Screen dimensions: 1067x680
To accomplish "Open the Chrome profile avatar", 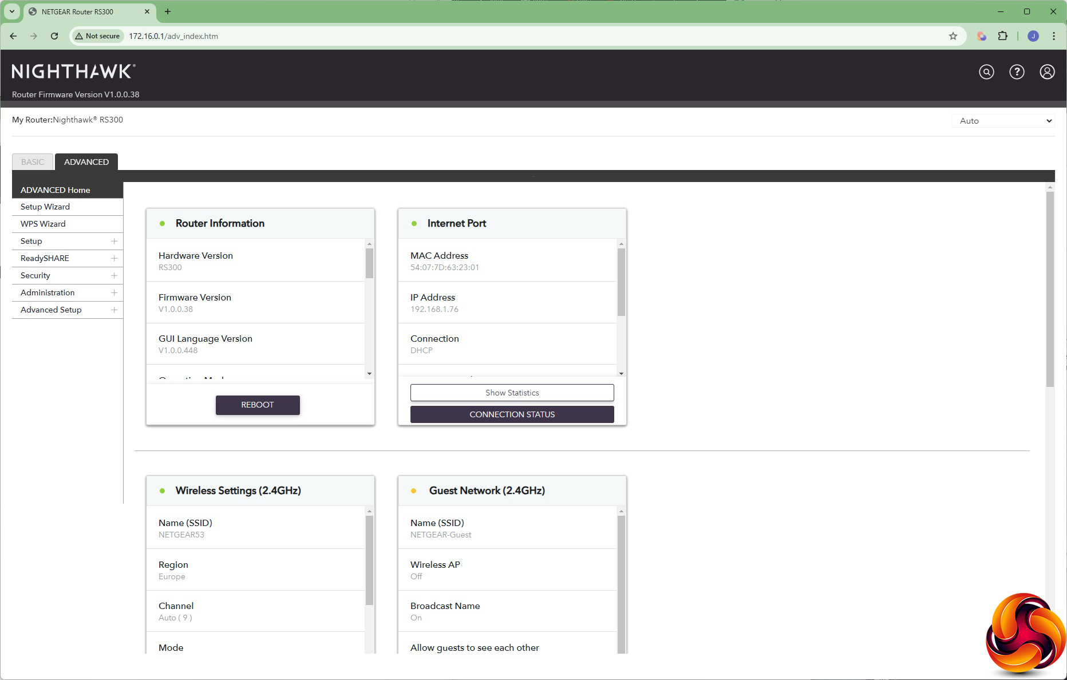I will pos(1033,36).
